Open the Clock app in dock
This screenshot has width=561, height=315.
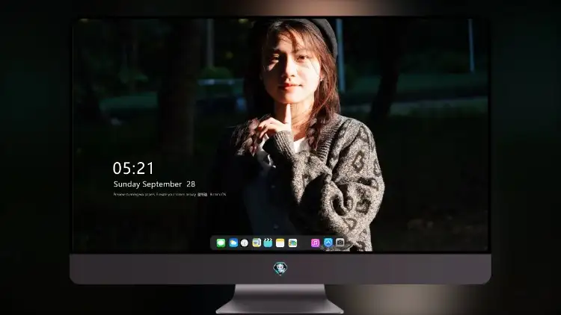[x=245, y=243]
